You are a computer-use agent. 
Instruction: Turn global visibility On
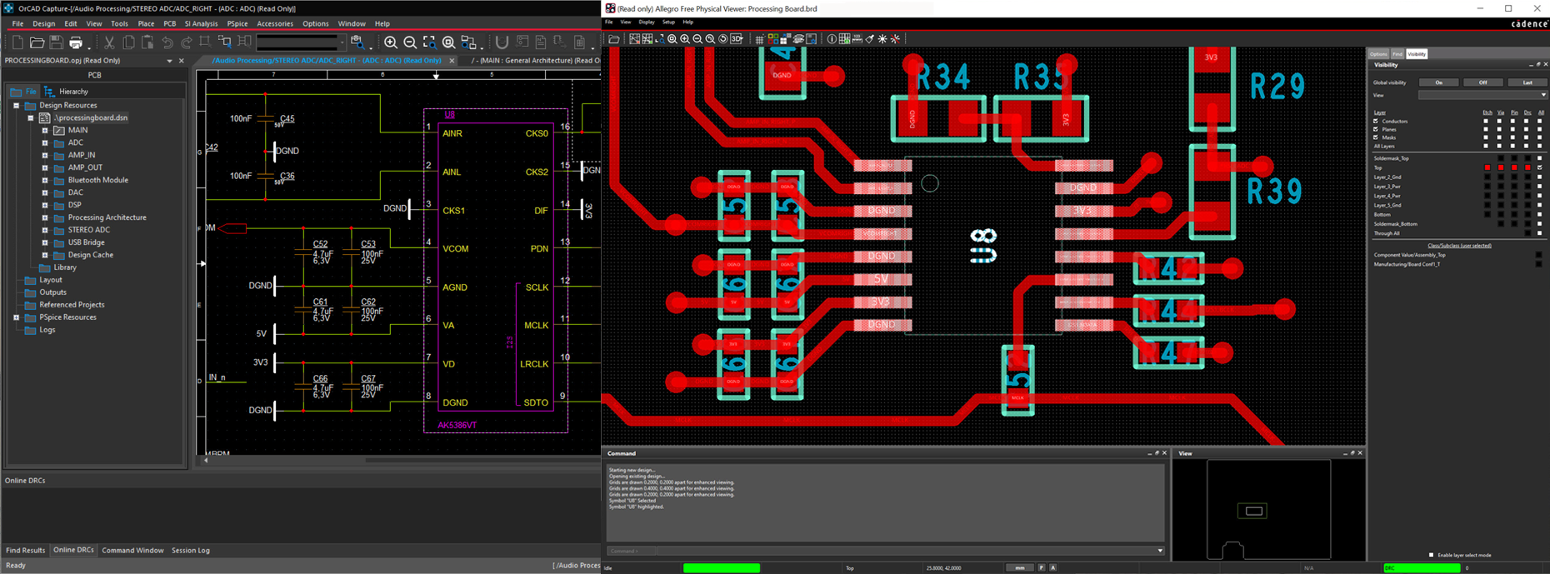[x=1439, y=82]
